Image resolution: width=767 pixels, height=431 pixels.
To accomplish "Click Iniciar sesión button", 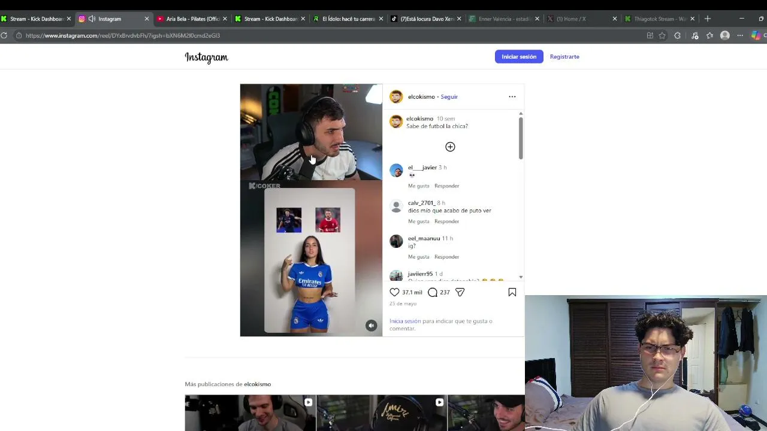I will tap(519, 56).
